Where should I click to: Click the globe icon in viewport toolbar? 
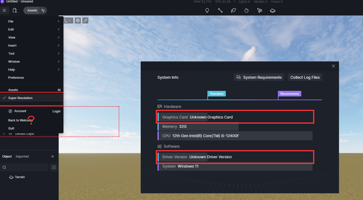coord(78,21)
